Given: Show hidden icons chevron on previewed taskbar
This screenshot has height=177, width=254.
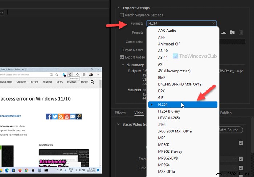Looking at the screenshot, I should pos(57,170).
